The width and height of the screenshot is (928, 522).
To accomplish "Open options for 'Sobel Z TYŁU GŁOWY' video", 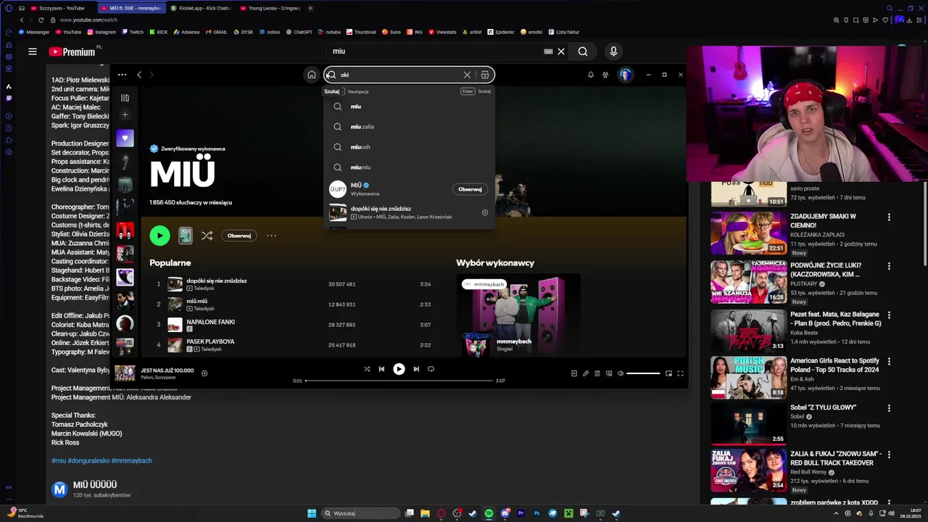I will (889, 408).
